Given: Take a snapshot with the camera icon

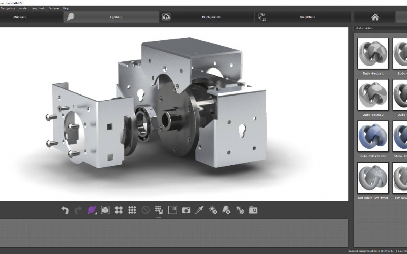Looking at the screenshot, I should click(x=186, y=210).
